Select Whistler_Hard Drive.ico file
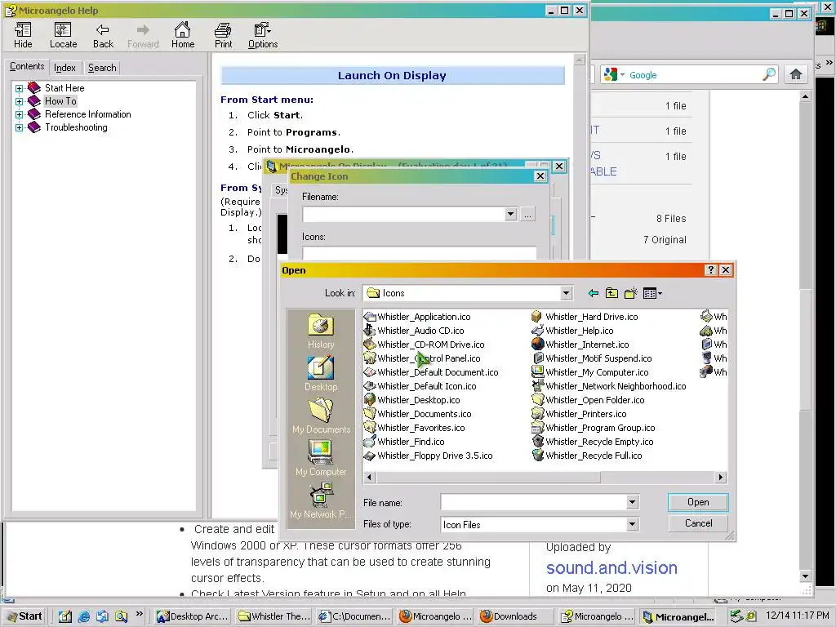 [585, 317]
